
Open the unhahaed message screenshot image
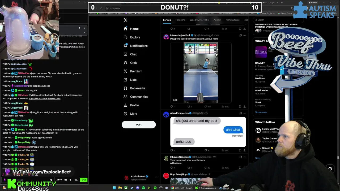pos(208,132)
